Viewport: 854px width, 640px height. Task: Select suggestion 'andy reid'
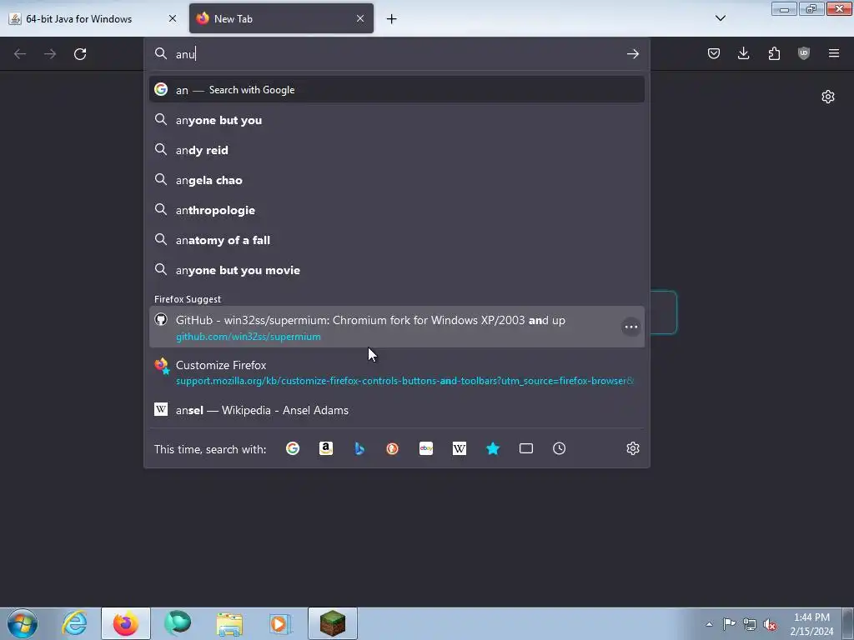click(396, 150)
